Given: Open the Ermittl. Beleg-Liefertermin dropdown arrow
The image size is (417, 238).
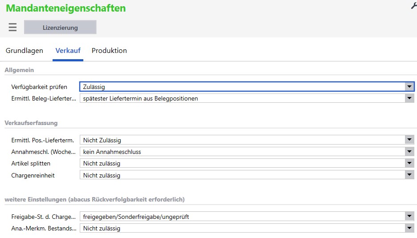Looking at the screenshot, I should pos(409,98).
